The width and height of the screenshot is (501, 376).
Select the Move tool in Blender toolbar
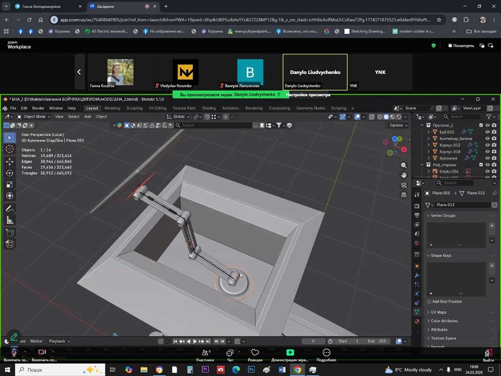point(9,161)
